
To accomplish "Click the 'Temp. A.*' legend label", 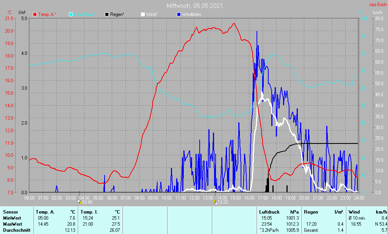I will click(47, 15).
